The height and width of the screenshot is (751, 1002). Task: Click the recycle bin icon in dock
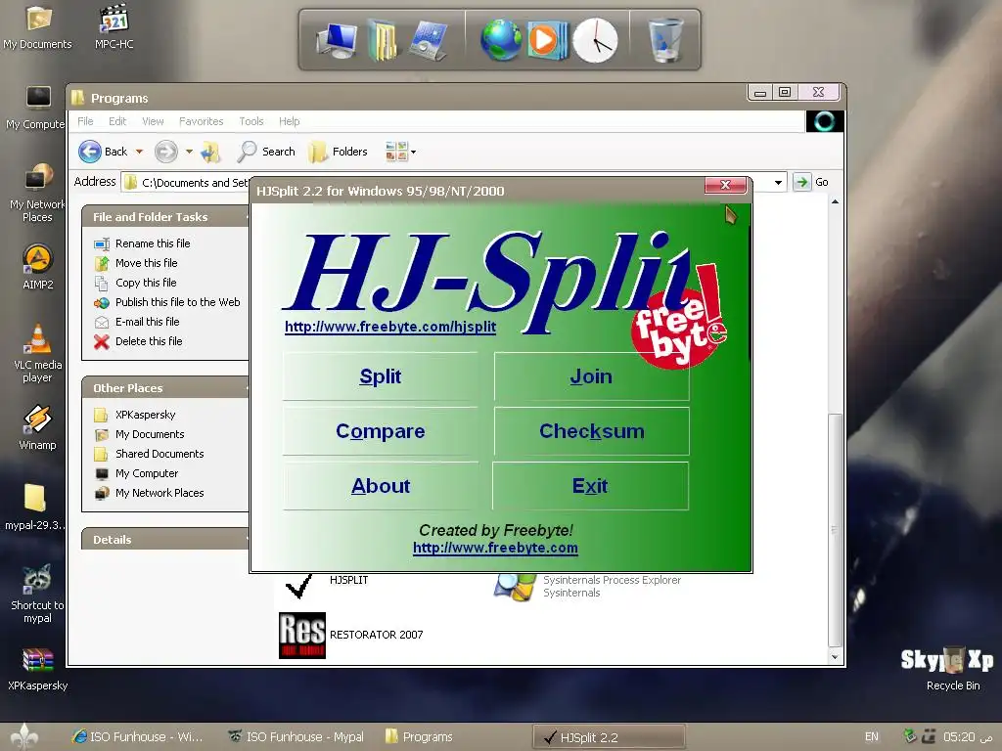[x=665, y=40]
